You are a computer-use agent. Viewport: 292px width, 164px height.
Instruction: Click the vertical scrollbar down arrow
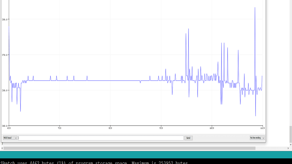click(290, 144)
